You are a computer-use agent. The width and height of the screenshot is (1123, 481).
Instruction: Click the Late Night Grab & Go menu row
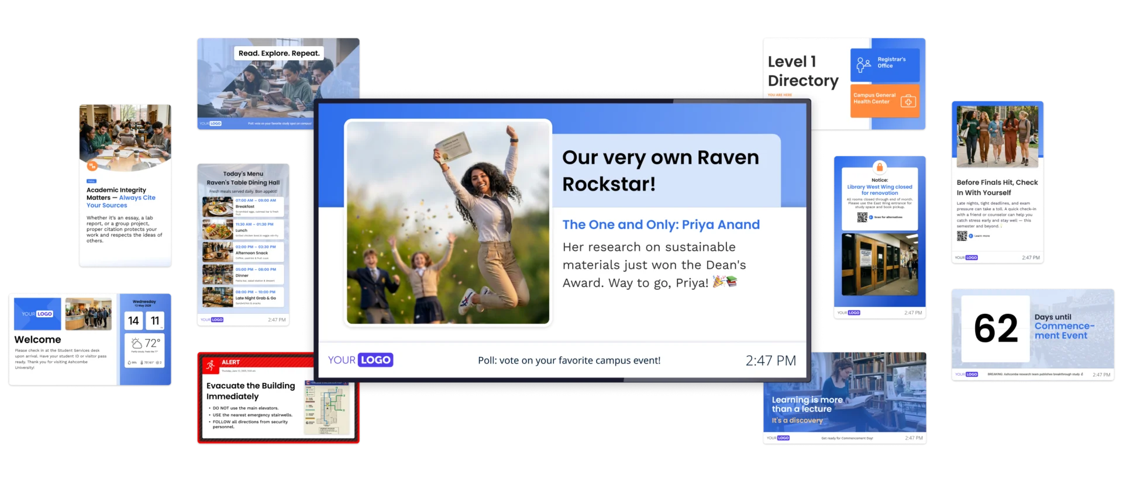(x=243, y=297)
